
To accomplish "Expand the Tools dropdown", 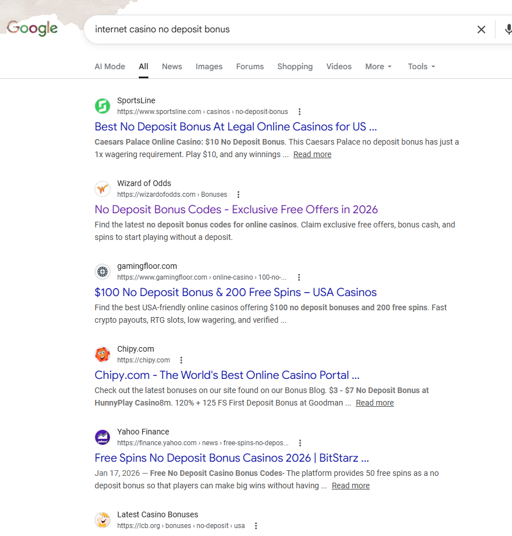I will tap(421, 66).
